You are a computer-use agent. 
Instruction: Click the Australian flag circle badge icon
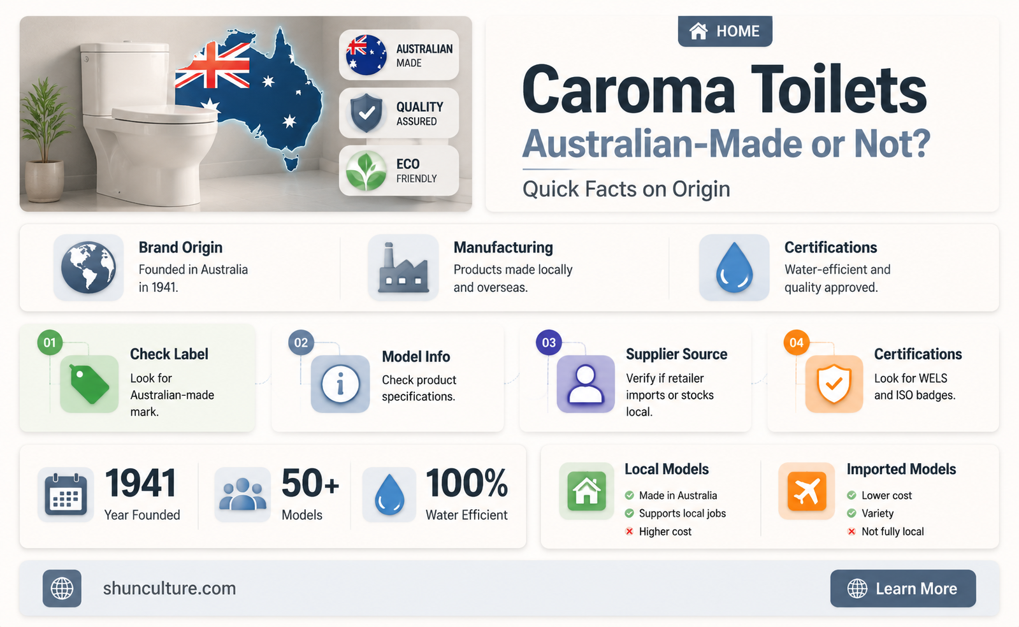pos(366,55)
